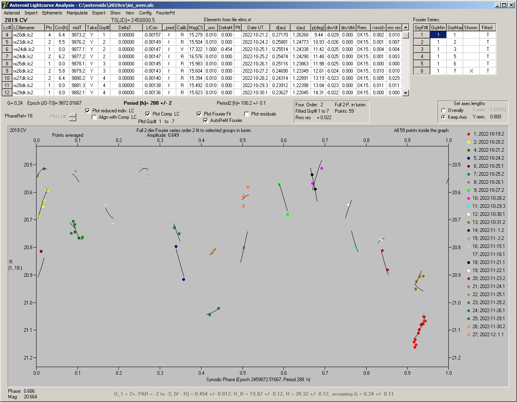Click magenta legend marker for 10; 2022-10-28.2

coord(469,198)
